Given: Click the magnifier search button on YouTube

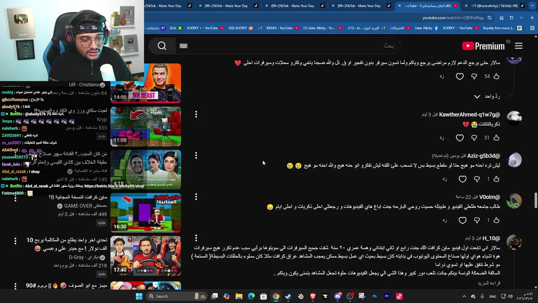Looking at the screenshot, I should 162,46.
